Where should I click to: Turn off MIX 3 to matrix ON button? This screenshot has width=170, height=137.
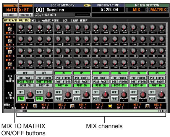(63, 73)
